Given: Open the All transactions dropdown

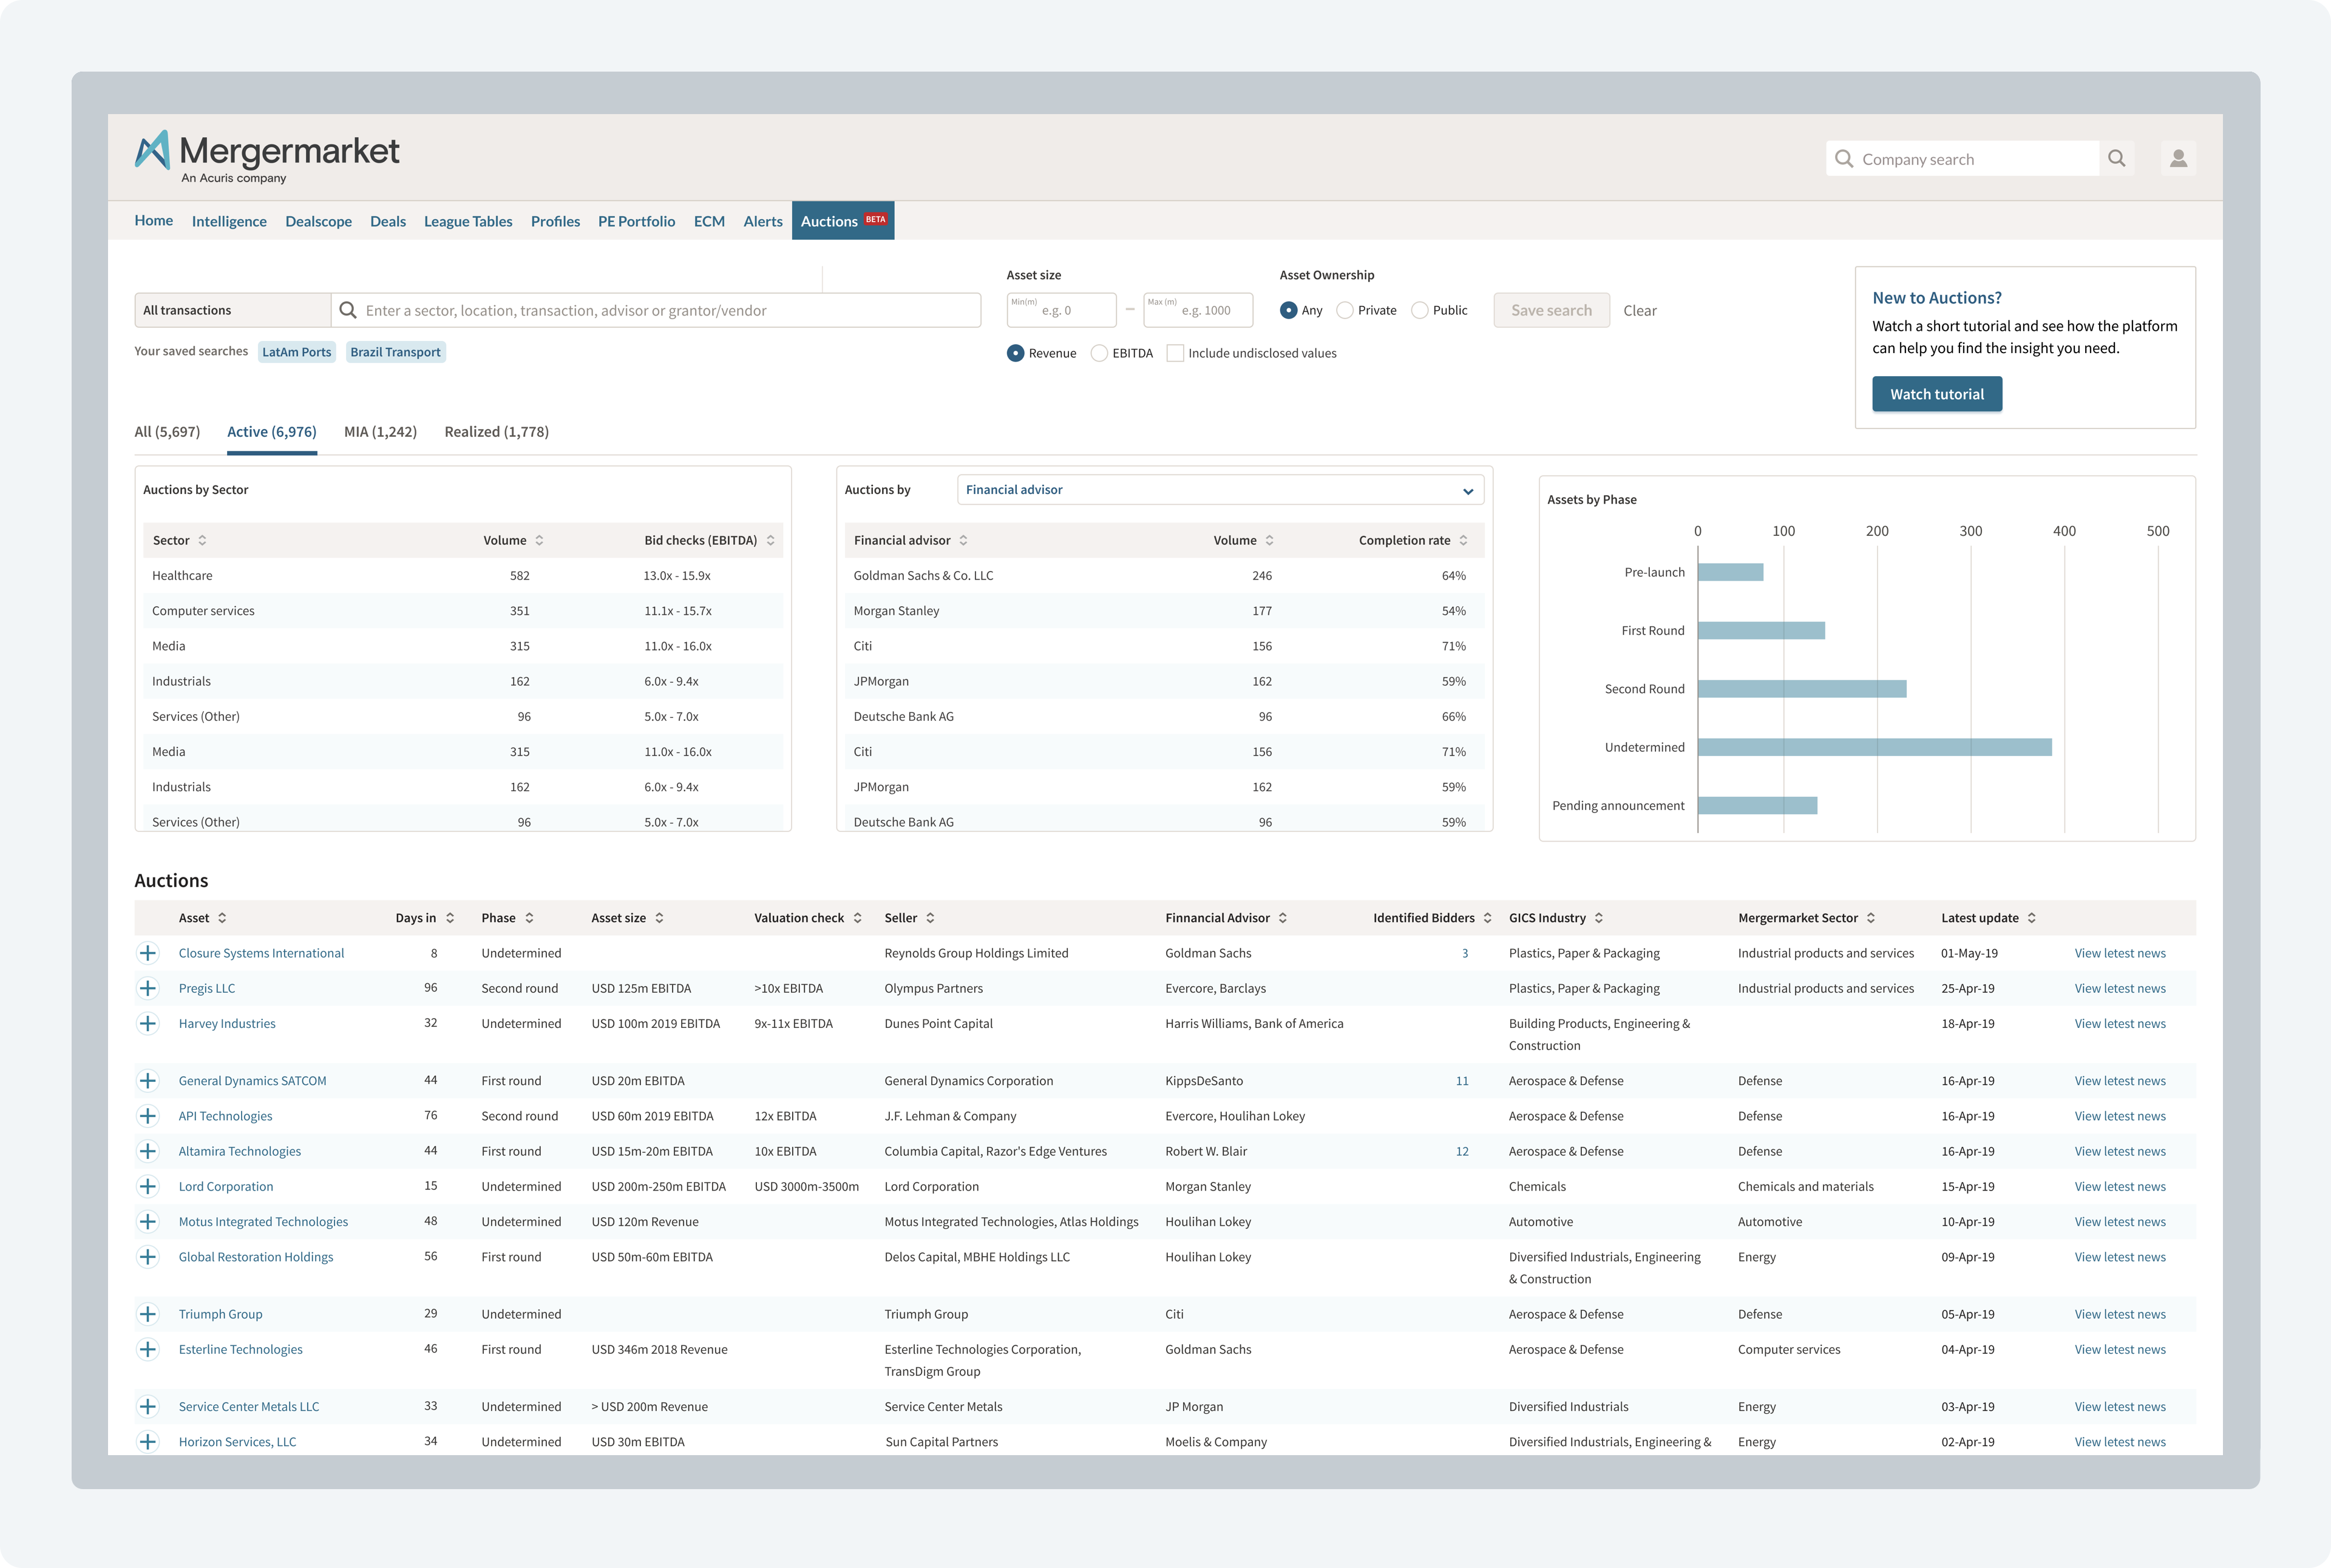Looking at the screenshot, I should pos(232,310).
